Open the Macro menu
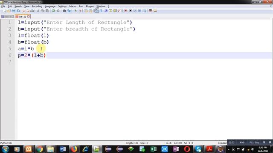 pyautogui.click(x=73, y=6)
